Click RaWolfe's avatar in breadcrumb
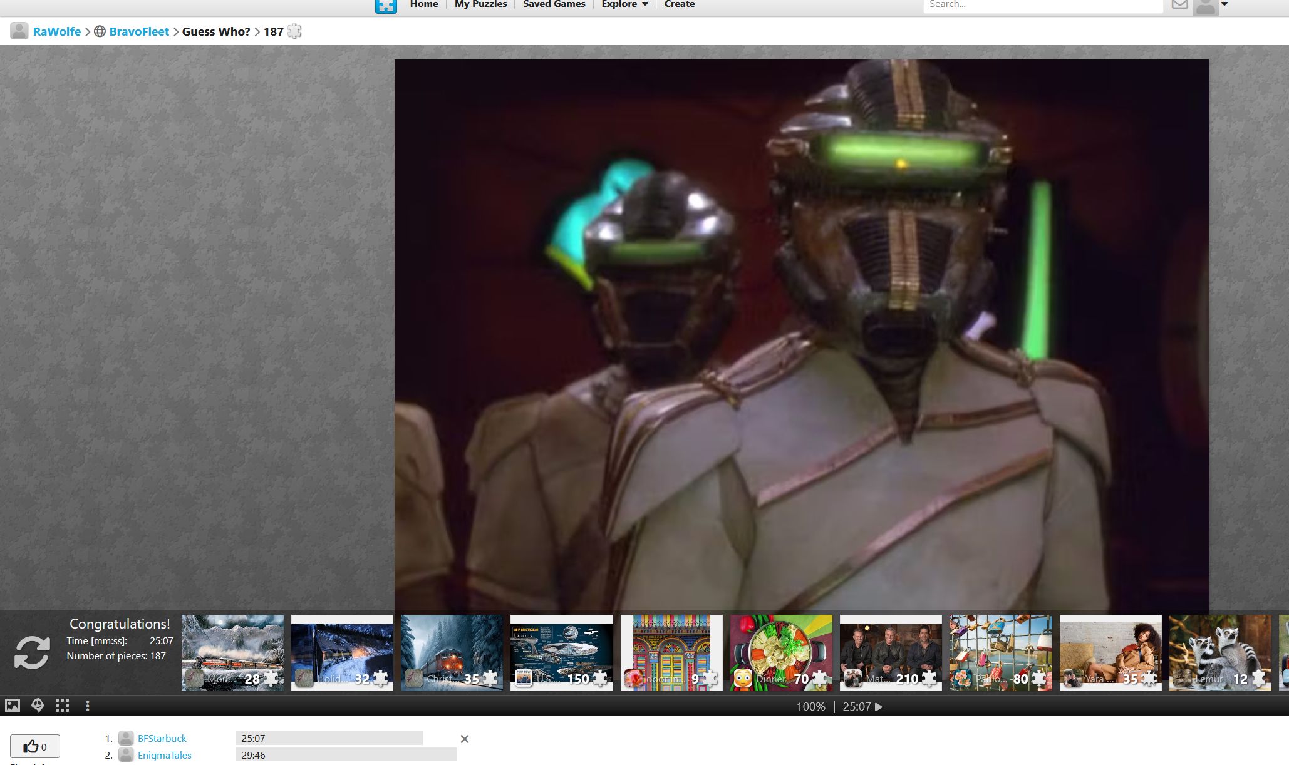 pyautogui.click(x=19, y=31)
